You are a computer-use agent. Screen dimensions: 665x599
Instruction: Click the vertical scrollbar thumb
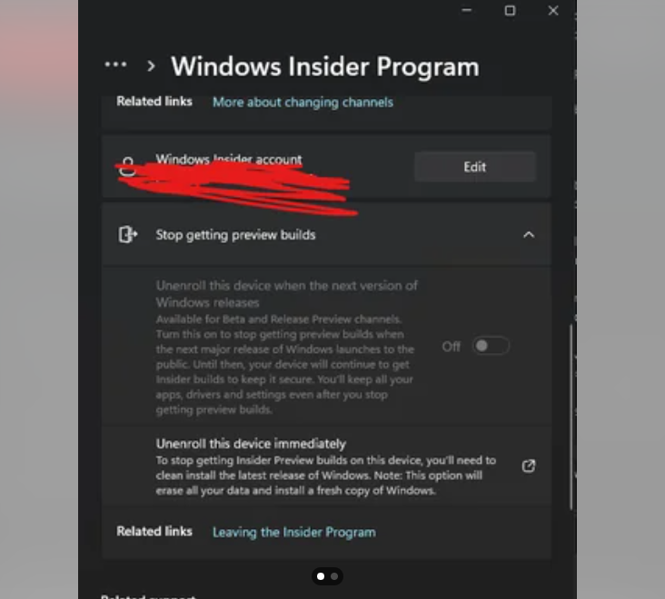coord(571,417)
